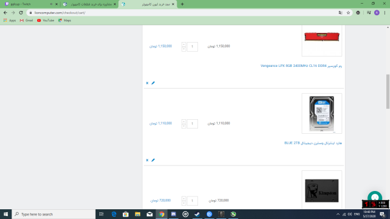The image size is (390, 219).
Task: Open the Chrome three-dot menu
Action: 385,13
